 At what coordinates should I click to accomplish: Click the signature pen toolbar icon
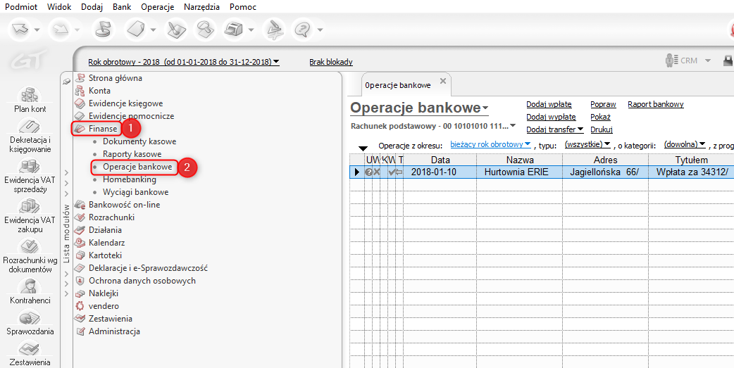[274, 30]
